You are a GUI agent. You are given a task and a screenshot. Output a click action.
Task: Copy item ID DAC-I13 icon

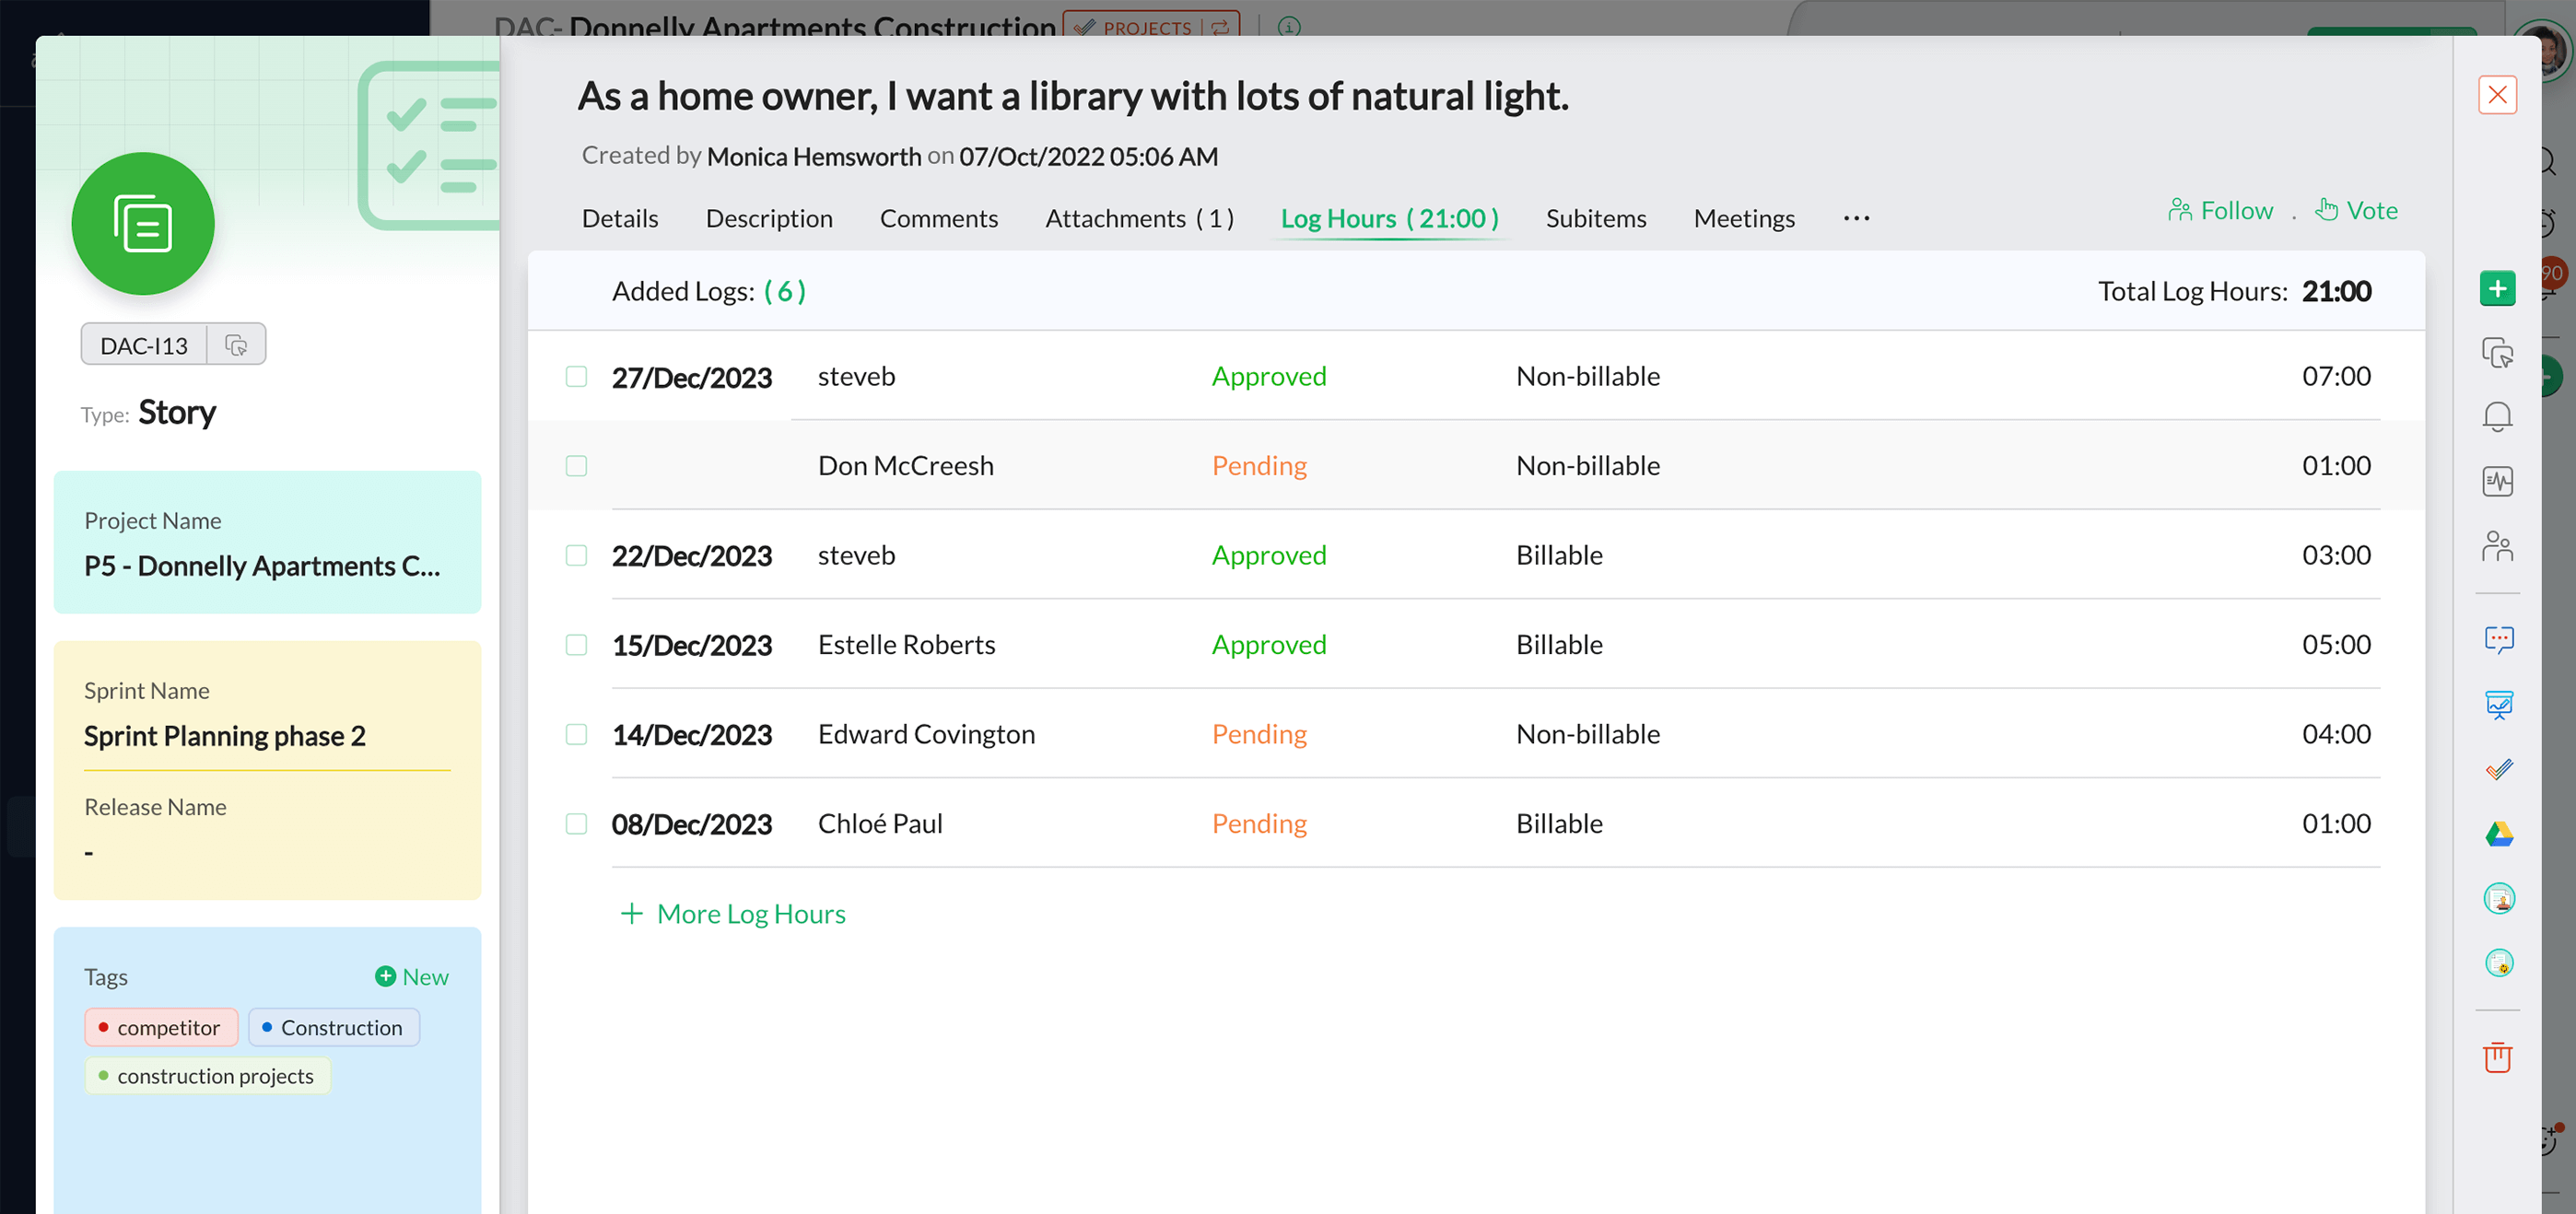236,345
